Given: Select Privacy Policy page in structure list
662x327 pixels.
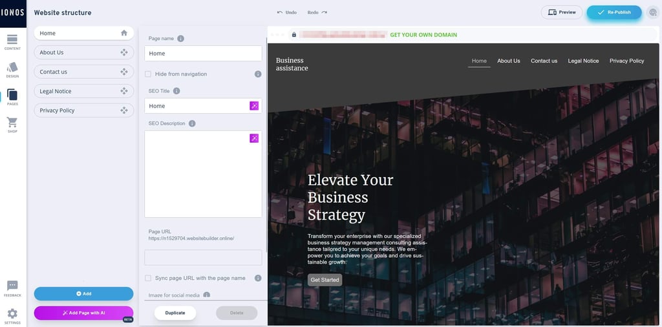Looking at the screenshot, I should pos(83,110).
